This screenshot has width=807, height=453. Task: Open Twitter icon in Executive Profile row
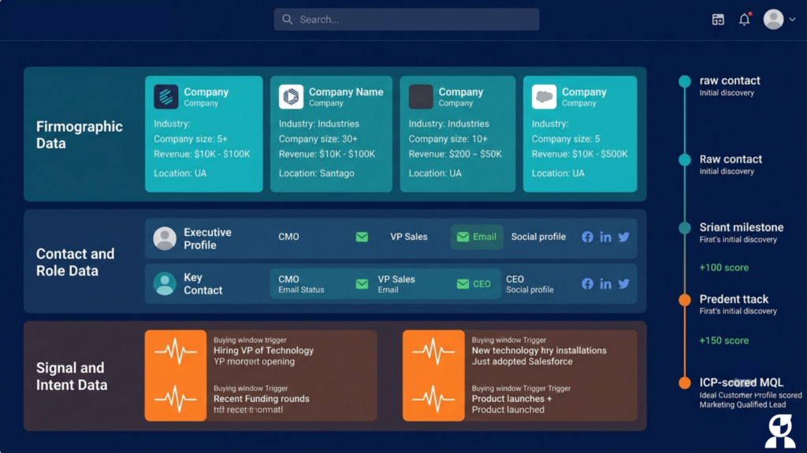tap(624, 237)
